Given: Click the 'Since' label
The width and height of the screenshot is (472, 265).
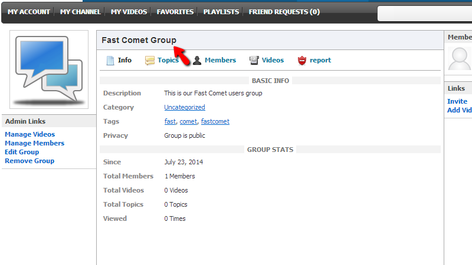Looking at the screenshot, I should pyautogui.click(x=112, y=162).
